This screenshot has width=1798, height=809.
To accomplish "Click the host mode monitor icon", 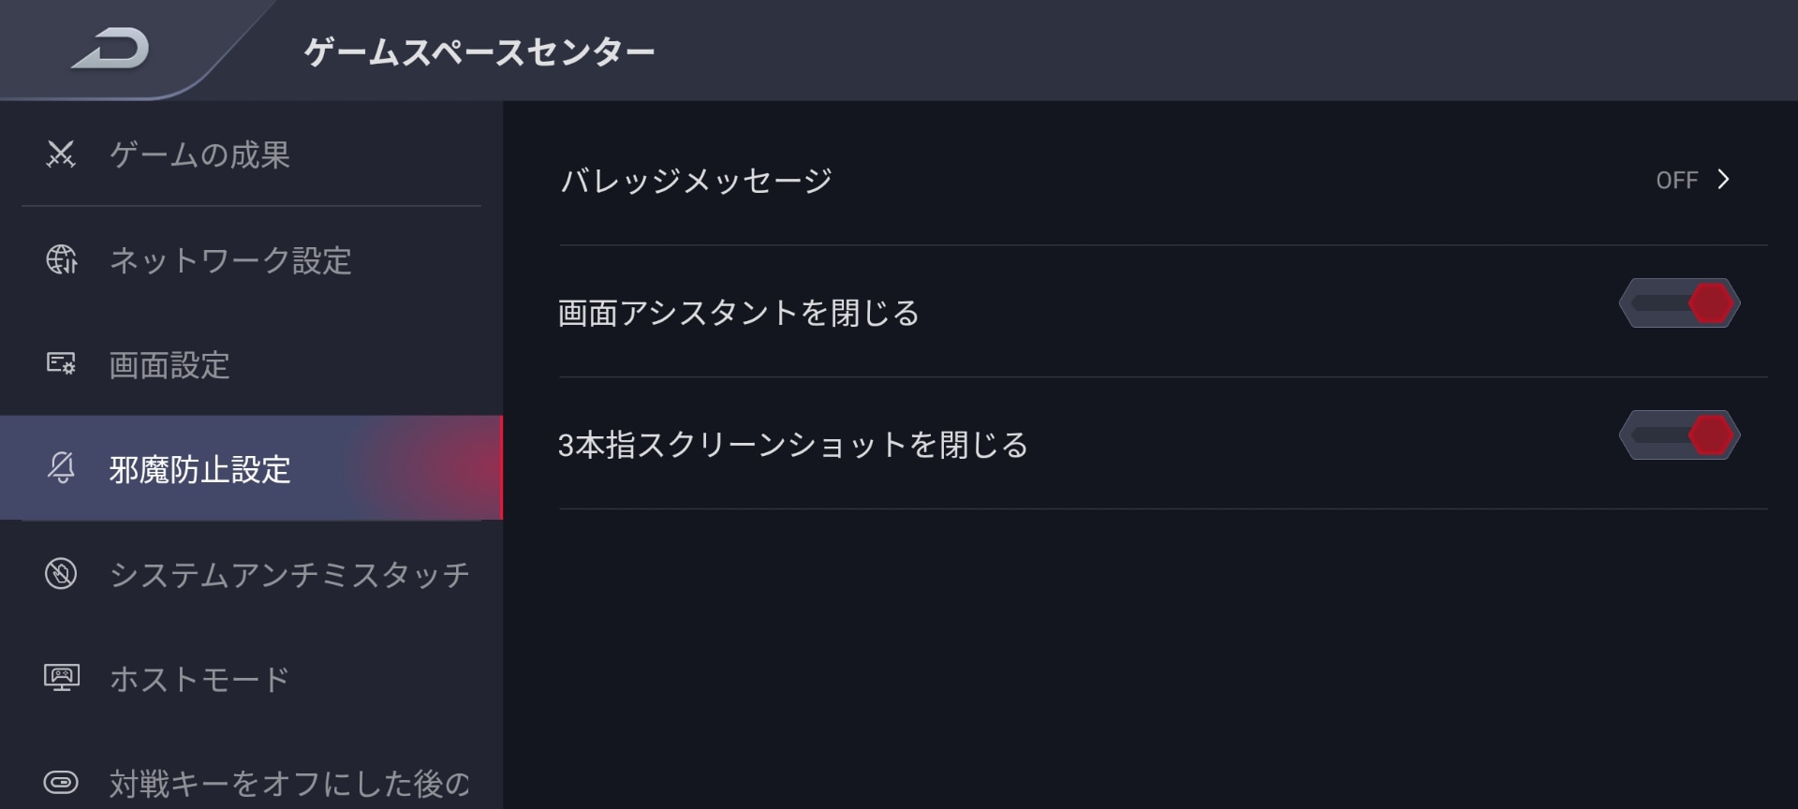I will tap(61, 677).
